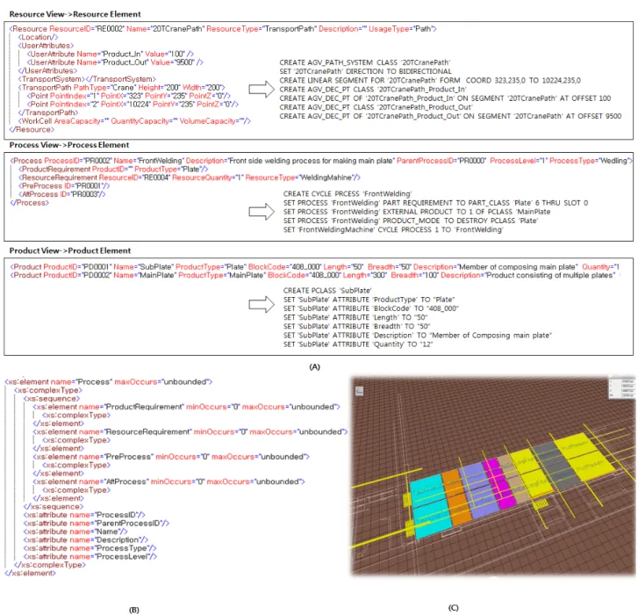
Task: Click the closing </xs:sequence> tag
Action: pos(54,507)
